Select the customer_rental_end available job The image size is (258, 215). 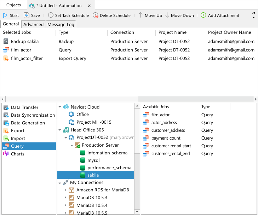click(x=199, y=154)
